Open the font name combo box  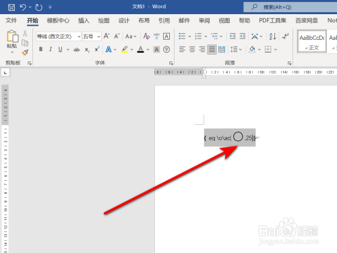click(x=59, y=36)
